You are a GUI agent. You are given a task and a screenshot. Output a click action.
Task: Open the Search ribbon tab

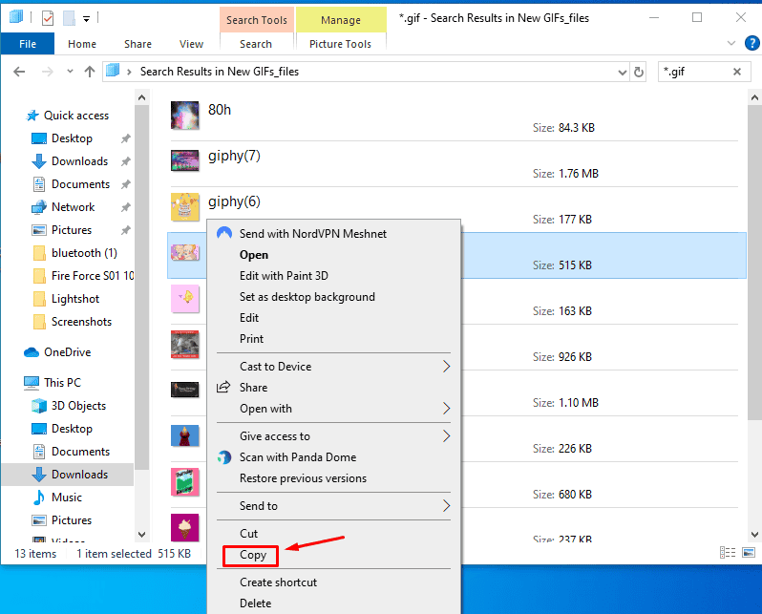click(256, 44)
